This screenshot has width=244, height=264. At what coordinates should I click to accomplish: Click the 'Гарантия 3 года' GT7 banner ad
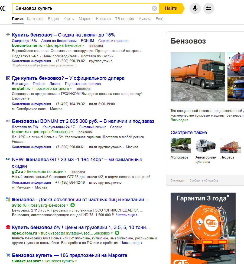203,228
